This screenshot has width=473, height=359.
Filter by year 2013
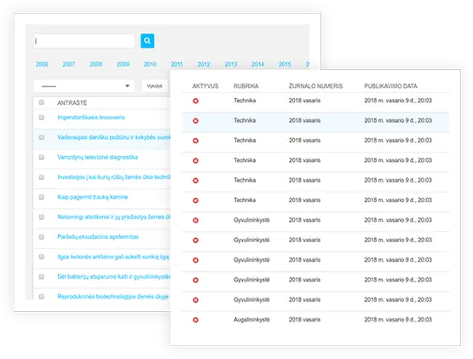[231, 64]
